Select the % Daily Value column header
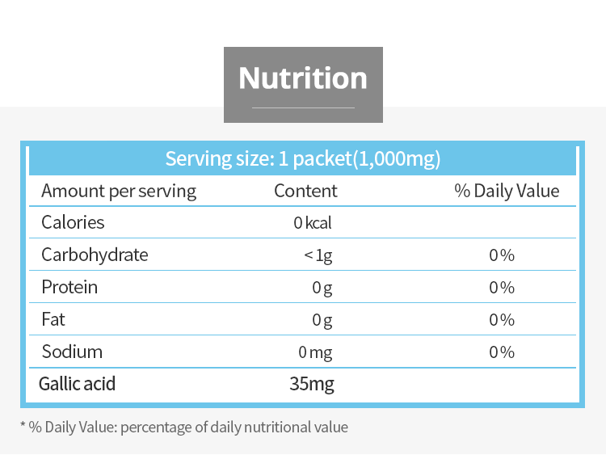The height and width of the screenshot is (455, 606). click(x=507, y=191)
